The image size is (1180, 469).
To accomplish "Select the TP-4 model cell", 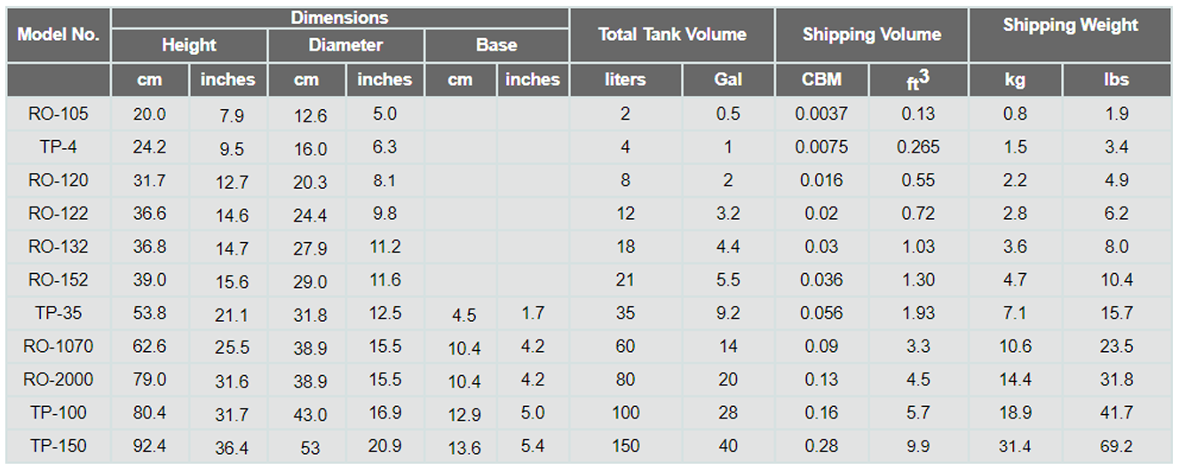I will pyautogui.click(x=59, y=147).
